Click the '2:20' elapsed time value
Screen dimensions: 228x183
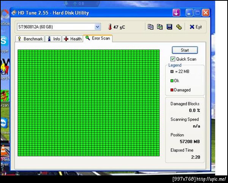coord(196,157)
